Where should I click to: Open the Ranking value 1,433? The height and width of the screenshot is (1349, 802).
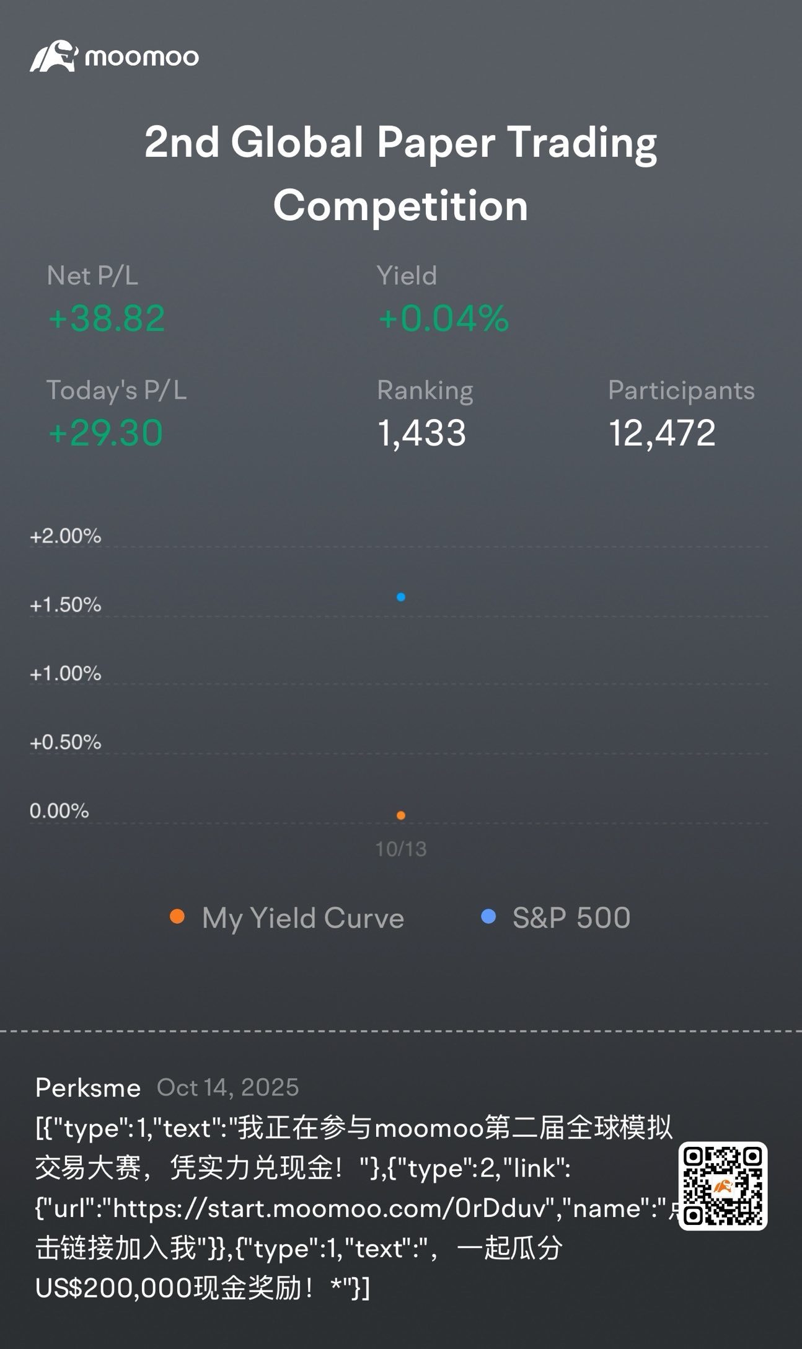421,433
